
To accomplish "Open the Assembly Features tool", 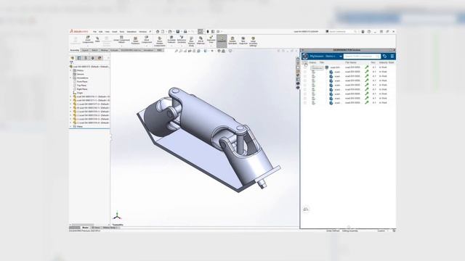I will 171,40.
